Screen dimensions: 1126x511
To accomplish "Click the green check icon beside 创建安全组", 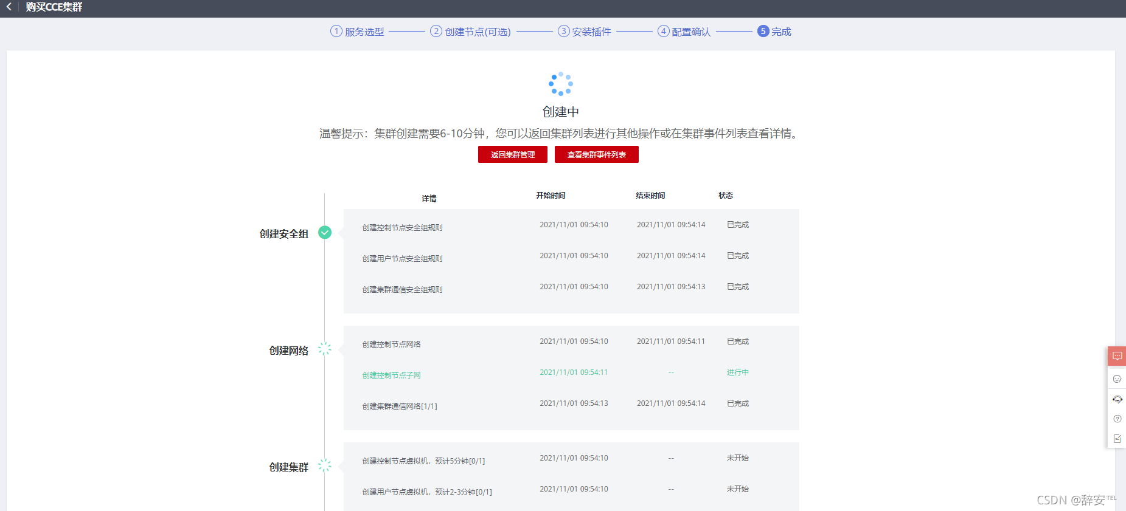I will tap(325, 233).
